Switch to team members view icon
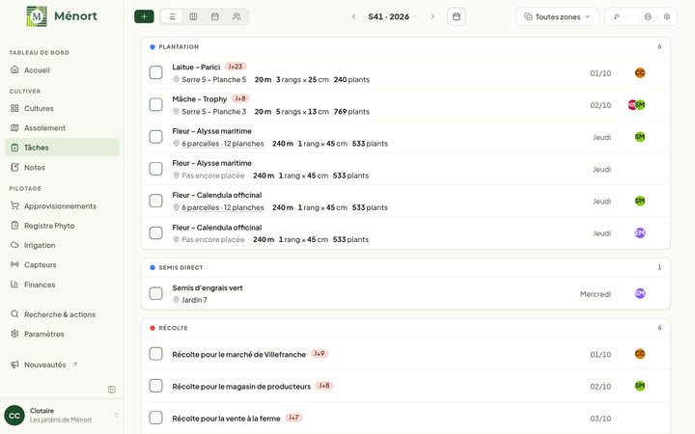Viewport: 695px width, 434px height. click(x=236, y=16)
